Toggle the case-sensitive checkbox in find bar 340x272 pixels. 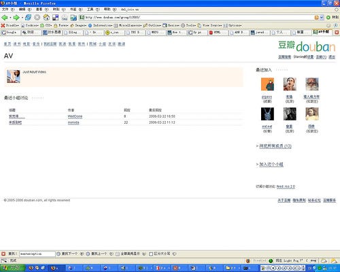[151, 254]
